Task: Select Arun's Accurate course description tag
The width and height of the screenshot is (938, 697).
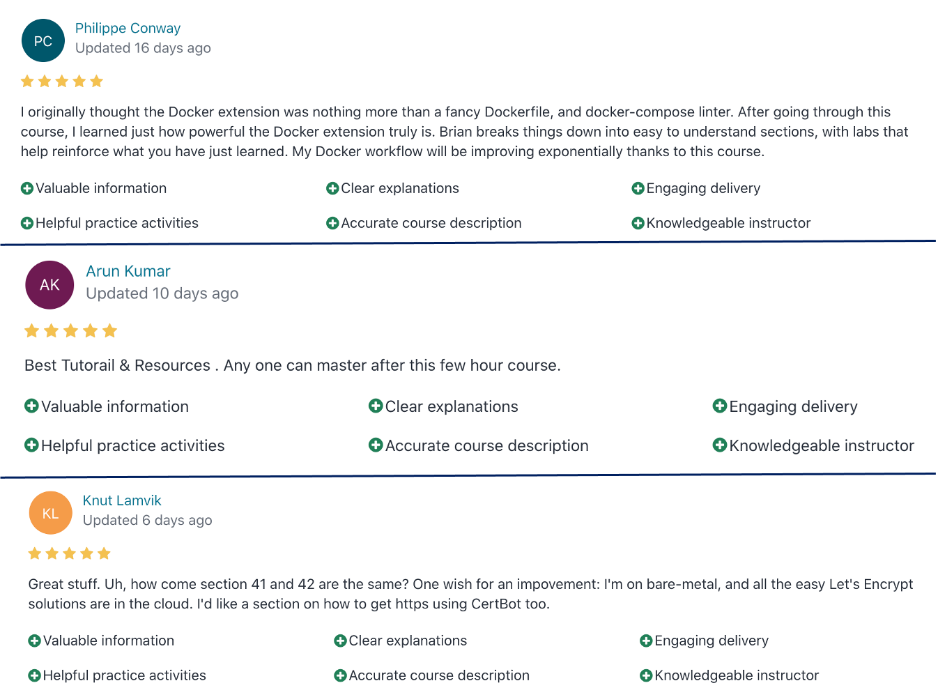Action: pos(479,445)
